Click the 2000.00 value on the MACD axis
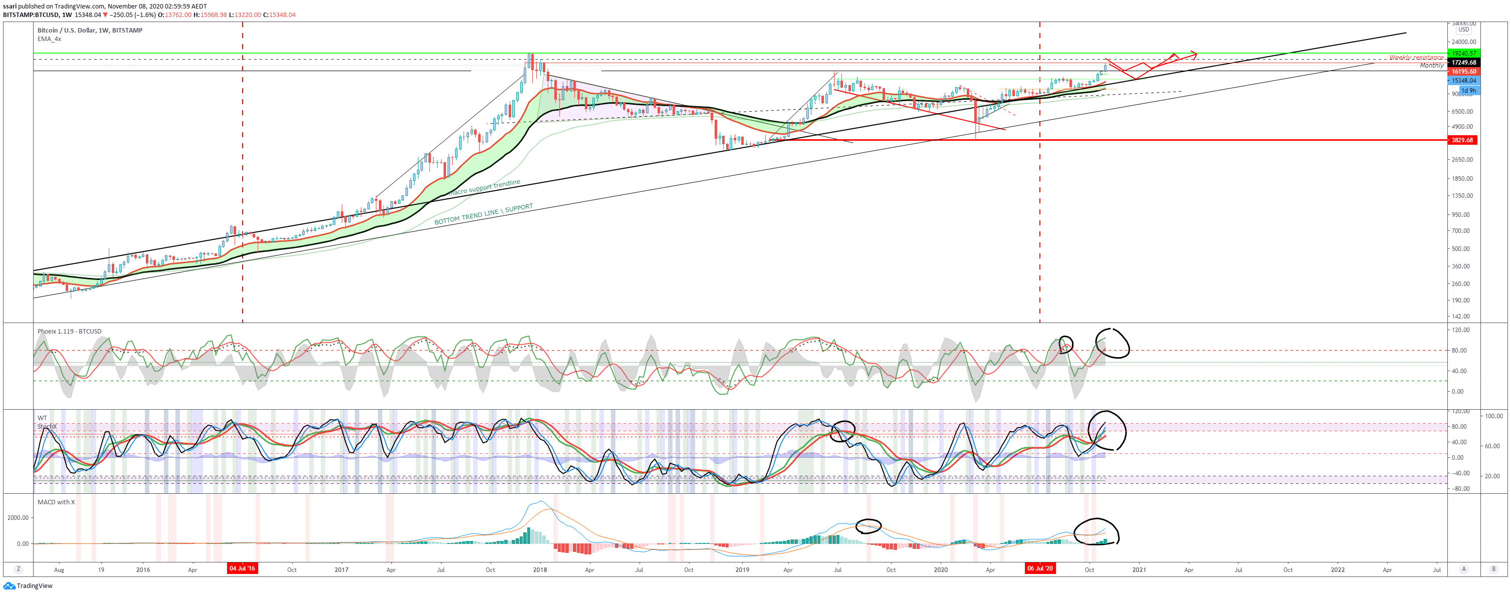The image size is (1511, 595). tap(18, 518)
